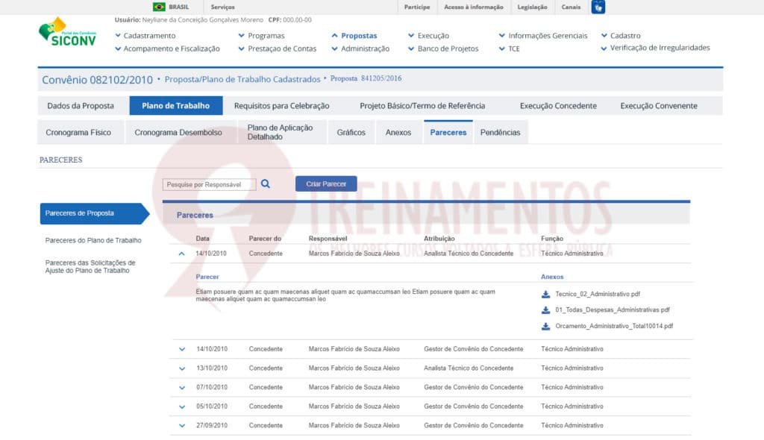Click the Brazil flag icon
764x440 pixels.
[159, 7]
